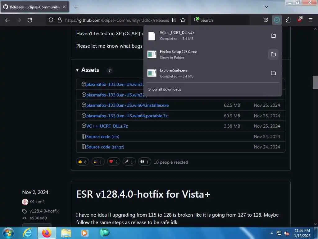Screen dimensions: 318x239
Task: Download plasmafox-133.0.en-US.win64.portable.7z
Action: (127, 116)
